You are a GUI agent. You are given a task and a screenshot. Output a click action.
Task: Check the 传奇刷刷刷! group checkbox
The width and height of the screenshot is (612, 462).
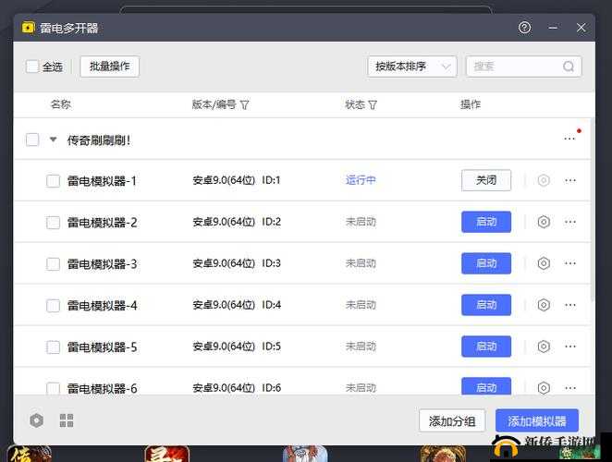[32, 140]
